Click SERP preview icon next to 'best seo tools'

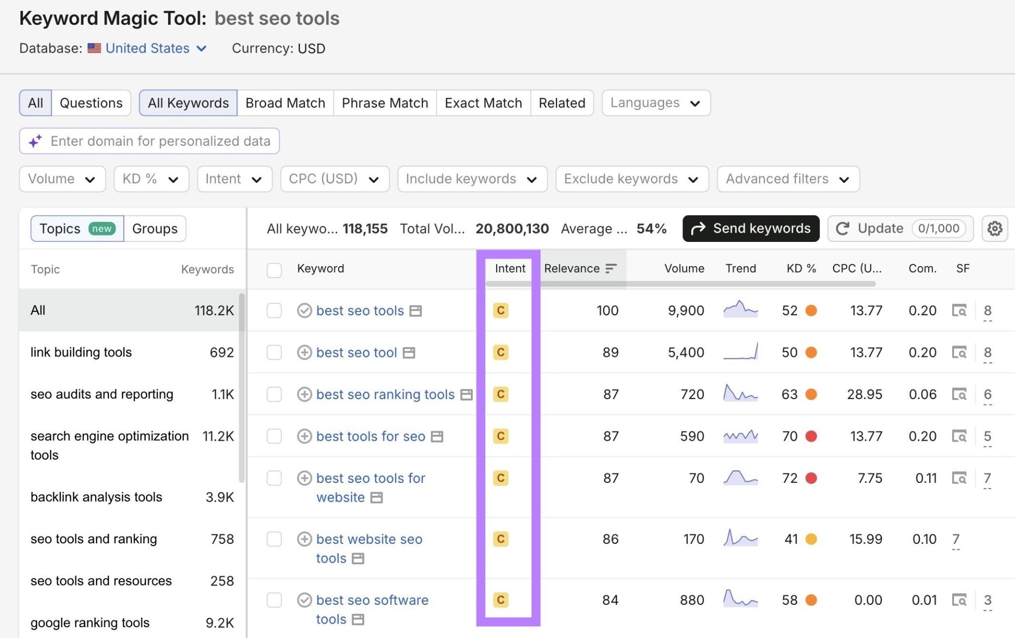click(415, 311)
